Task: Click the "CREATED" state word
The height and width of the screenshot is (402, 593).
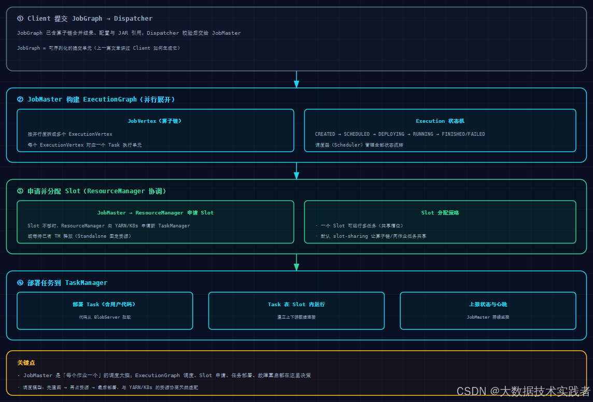Action: point(325,134)
